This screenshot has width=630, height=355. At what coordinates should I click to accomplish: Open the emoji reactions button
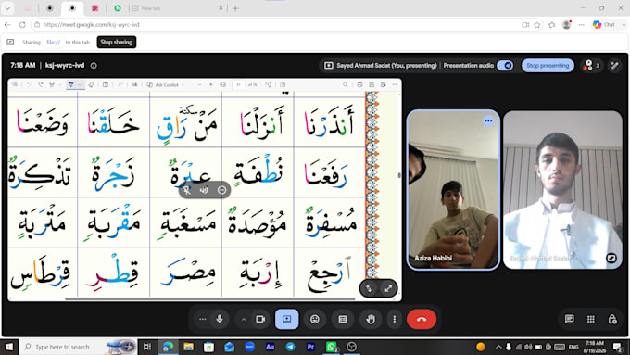point(315,319)
